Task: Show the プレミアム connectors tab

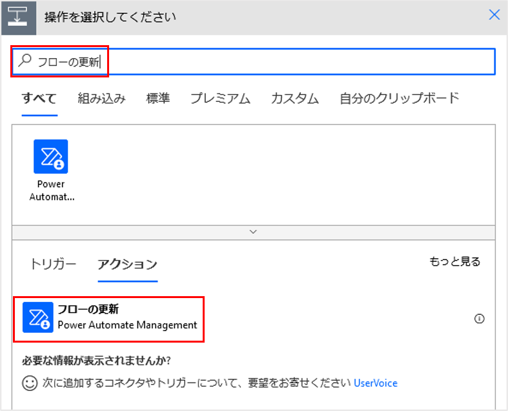Action: [220, 99]
